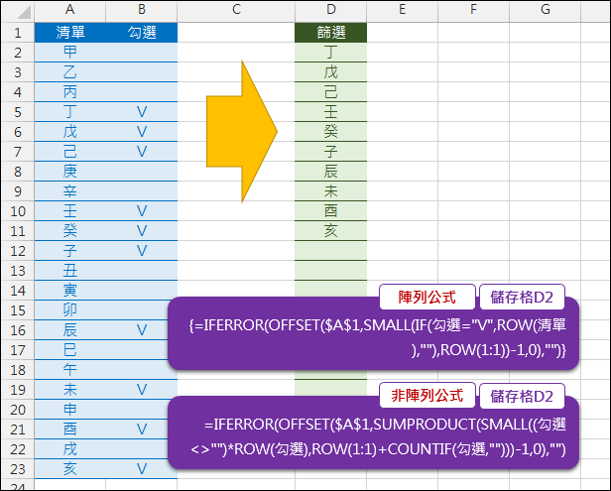Select cell A2 containing 甲
Image resolution: width=611 pixels, height=491 pixels.
(x=69, y=53)
